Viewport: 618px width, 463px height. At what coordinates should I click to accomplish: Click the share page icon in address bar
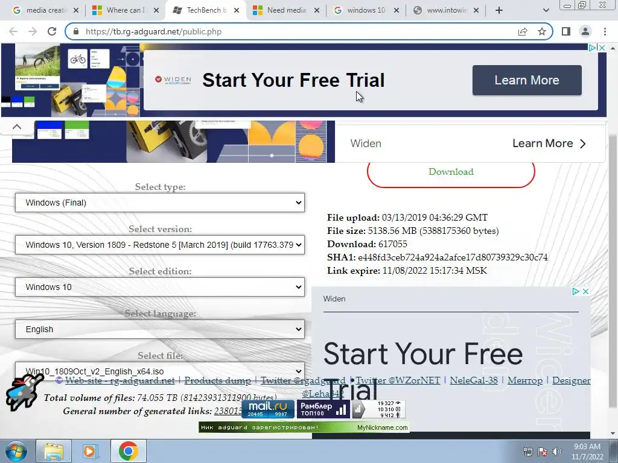point(523,31)
